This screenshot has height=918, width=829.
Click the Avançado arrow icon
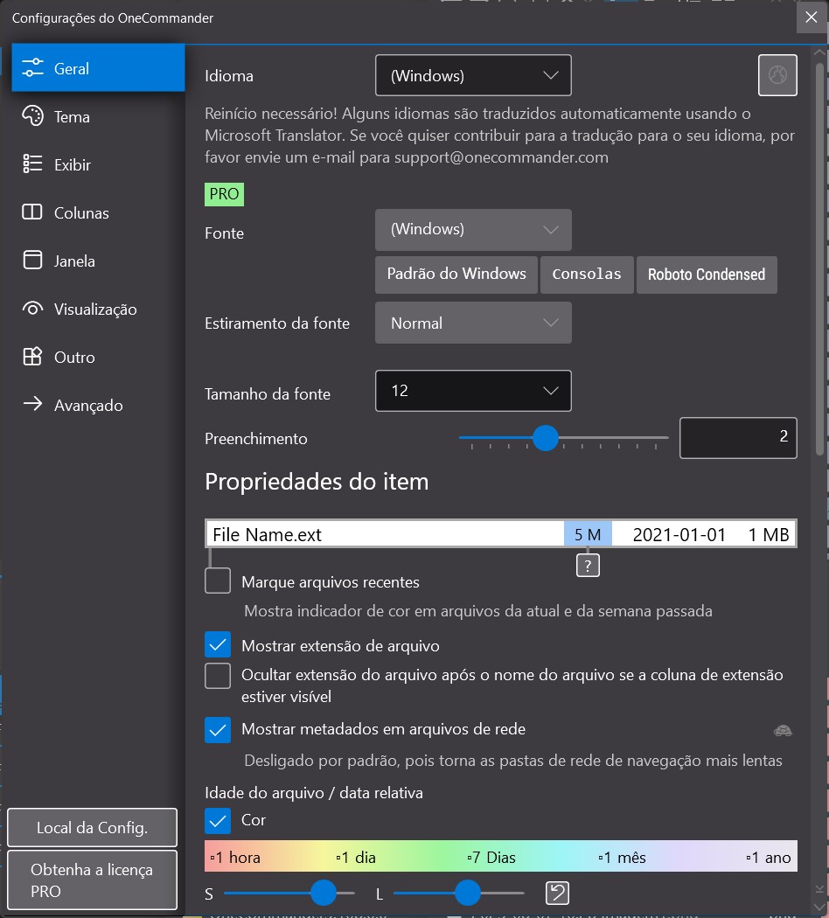pyautogui.click(x=32, y=403)
